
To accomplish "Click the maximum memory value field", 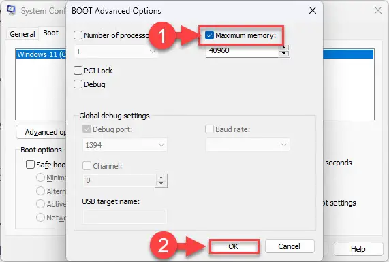I will pos(242,51).
